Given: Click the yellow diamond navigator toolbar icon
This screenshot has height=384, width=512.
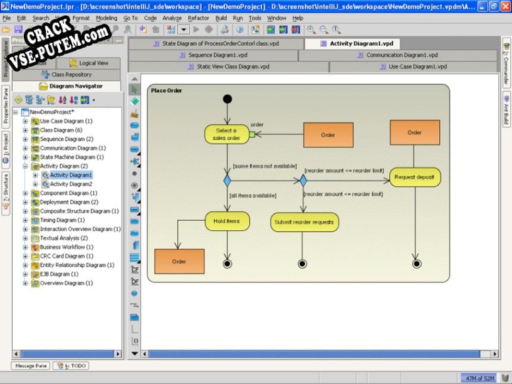Looking at the screenshot, I should 19,100.
